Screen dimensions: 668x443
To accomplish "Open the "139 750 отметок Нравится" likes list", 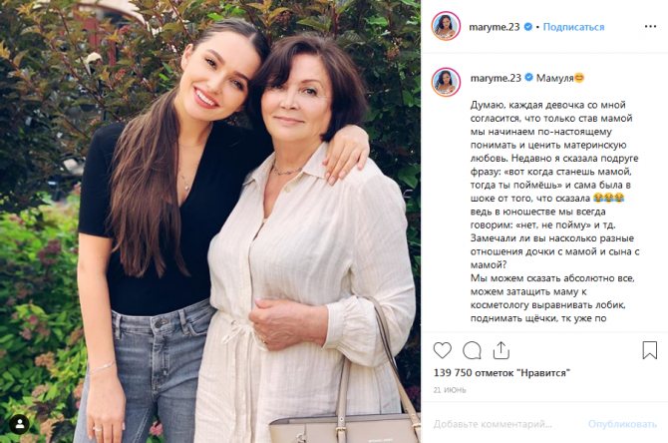I will [x=501, y=371].
